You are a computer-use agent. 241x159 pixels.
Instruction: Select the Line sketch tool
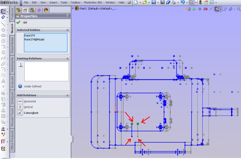click(x=3, y=24)
